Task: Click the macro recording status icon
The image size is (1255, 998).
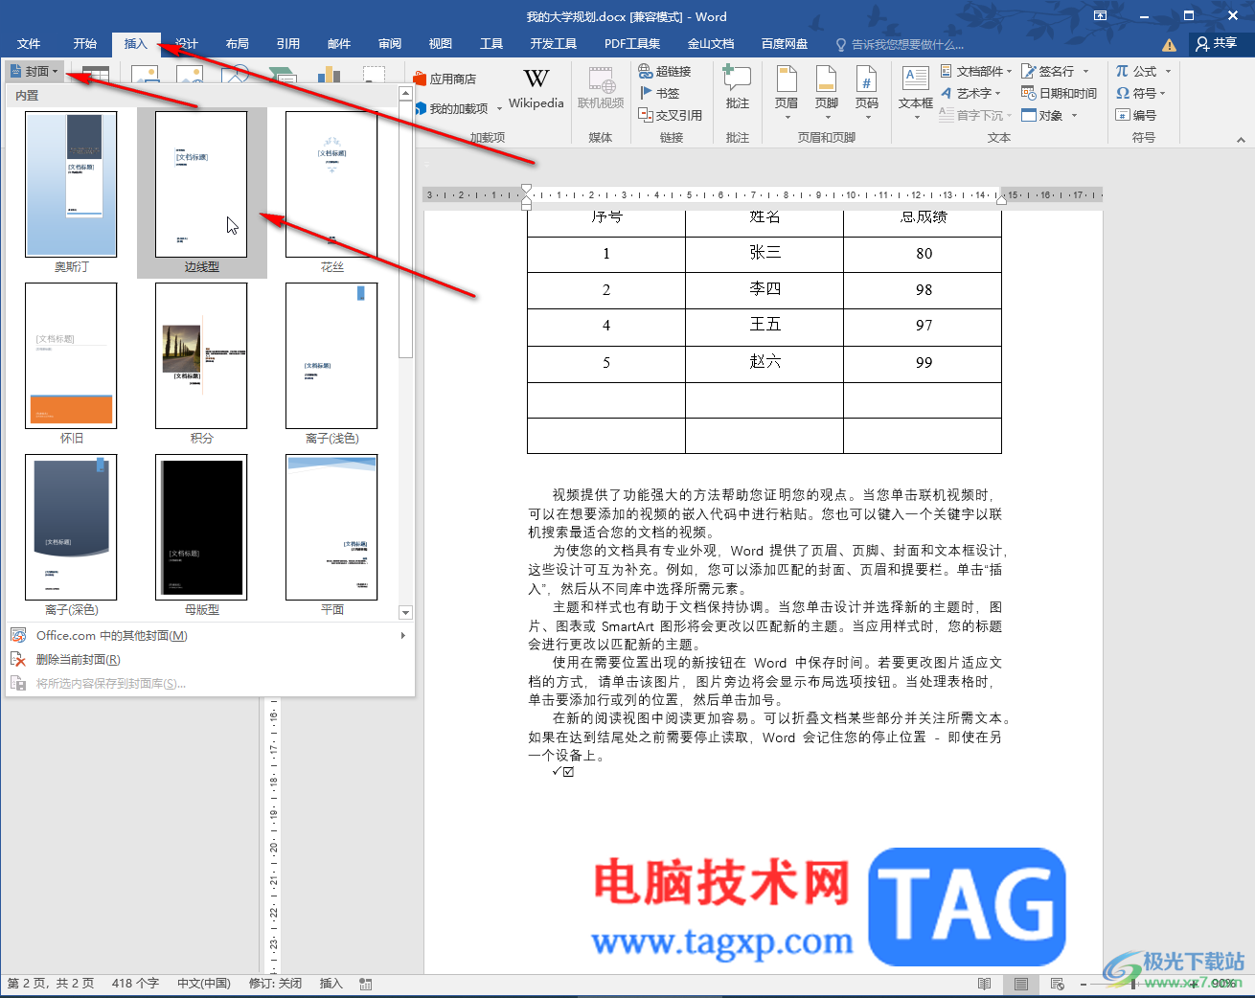Action: (366, 984)
